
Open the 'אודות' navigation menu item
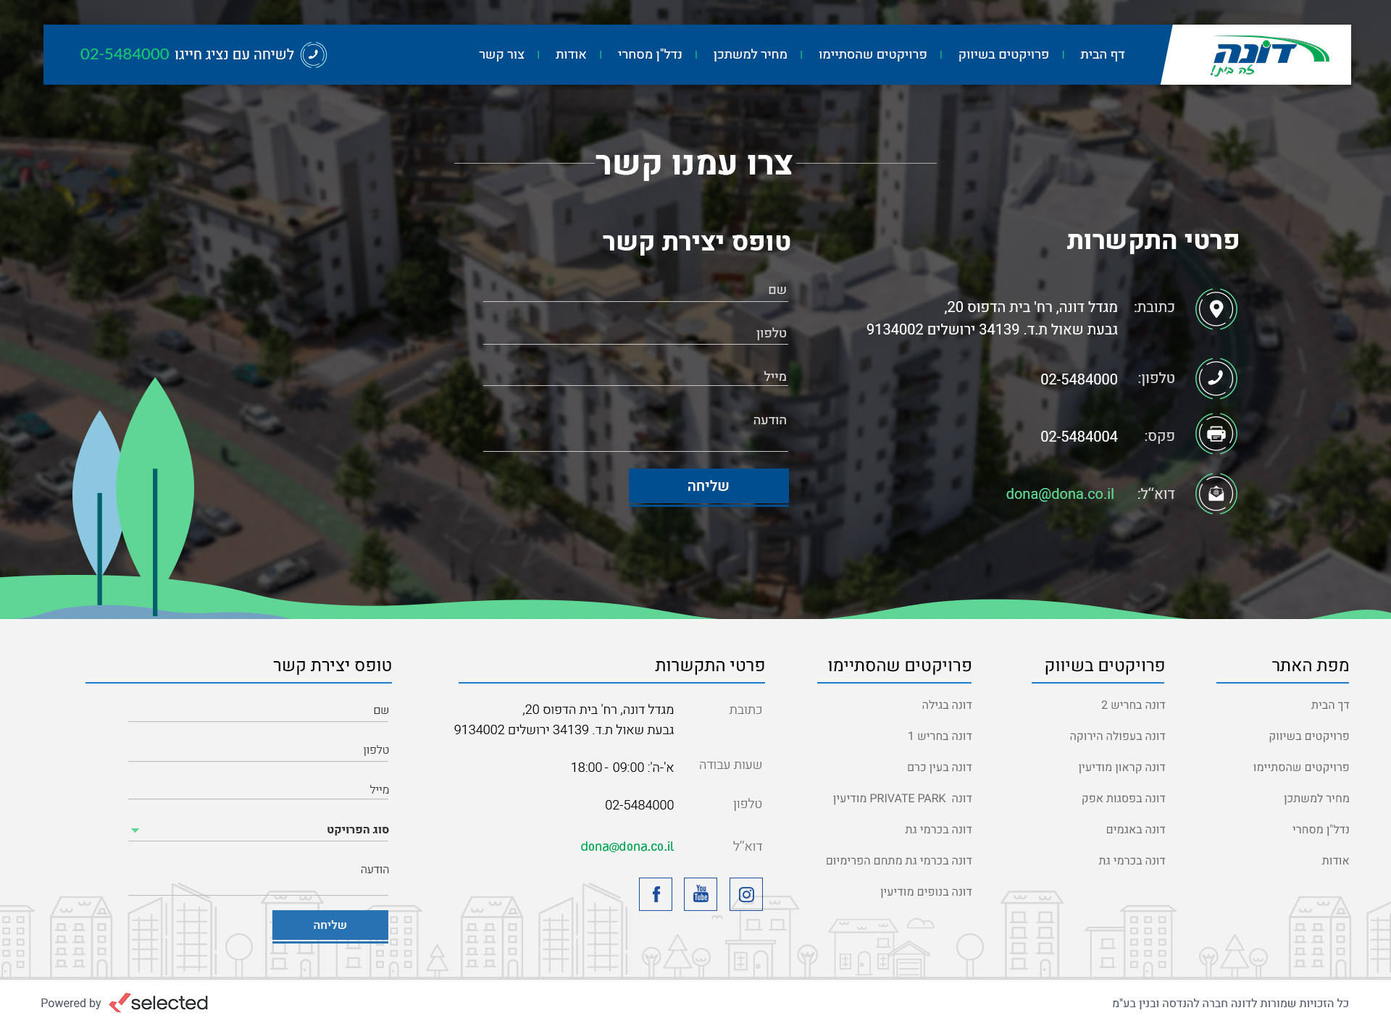(570, 55)
